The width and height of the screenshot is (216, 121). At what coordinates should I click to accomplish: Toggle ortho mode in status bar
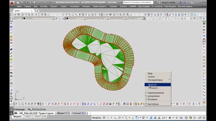pyautogui.click(x=115, y=118)
